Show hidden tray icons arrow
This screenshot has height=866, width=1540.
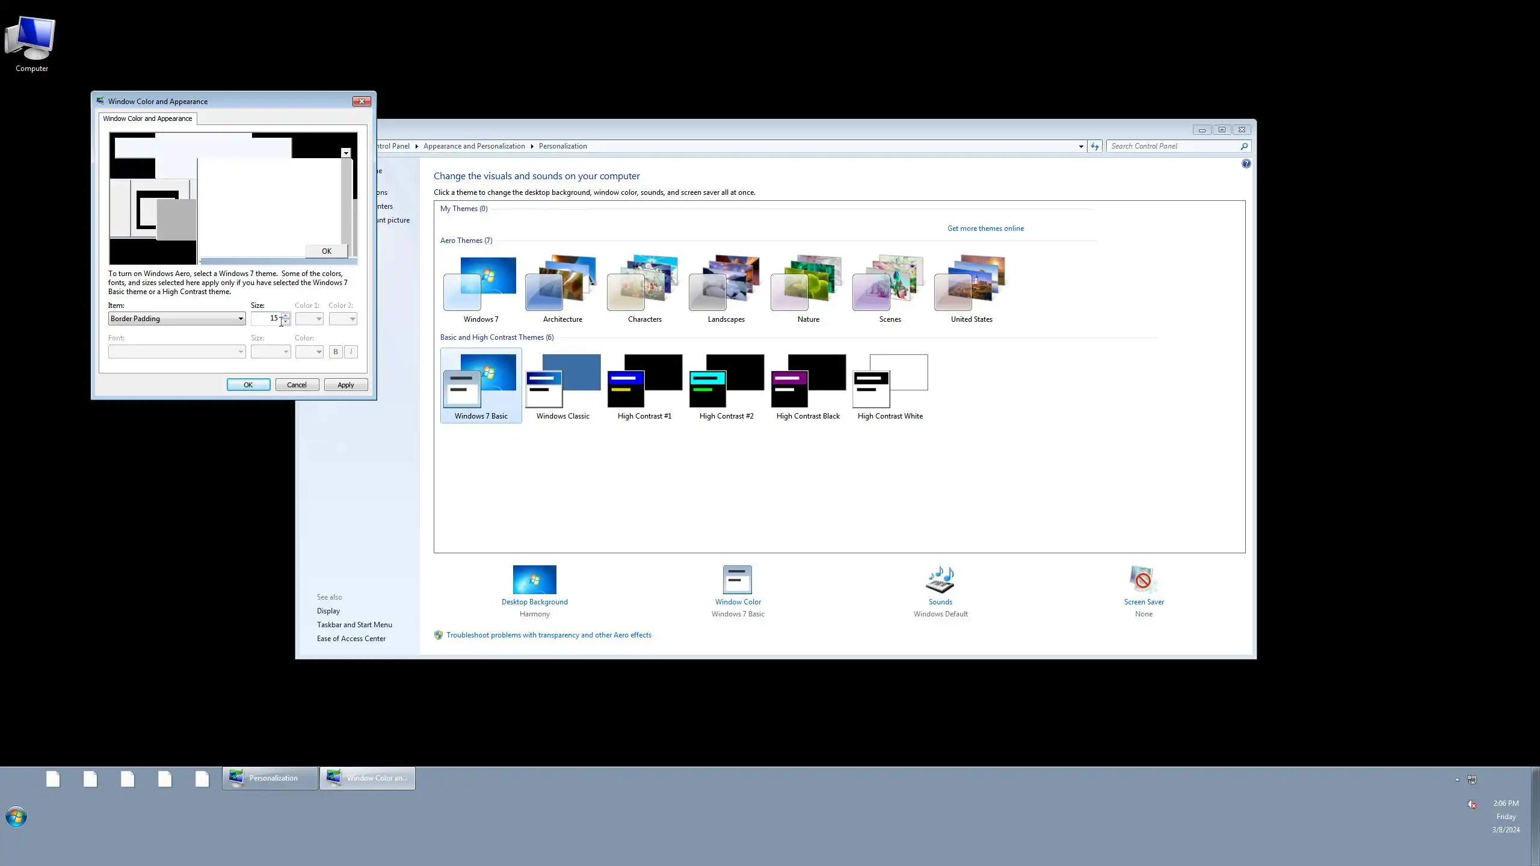coord(1456,779)
